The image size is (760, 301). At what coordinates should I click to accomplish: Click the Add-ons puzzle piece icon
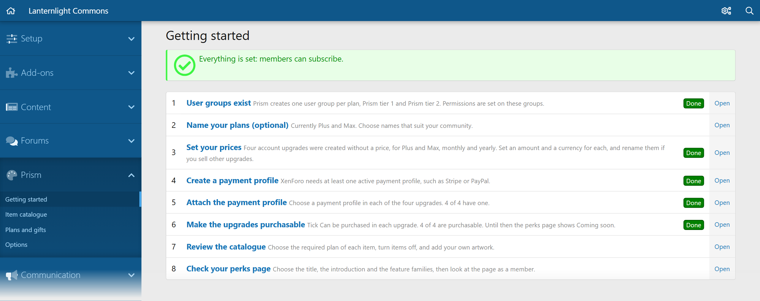[12, 73]
